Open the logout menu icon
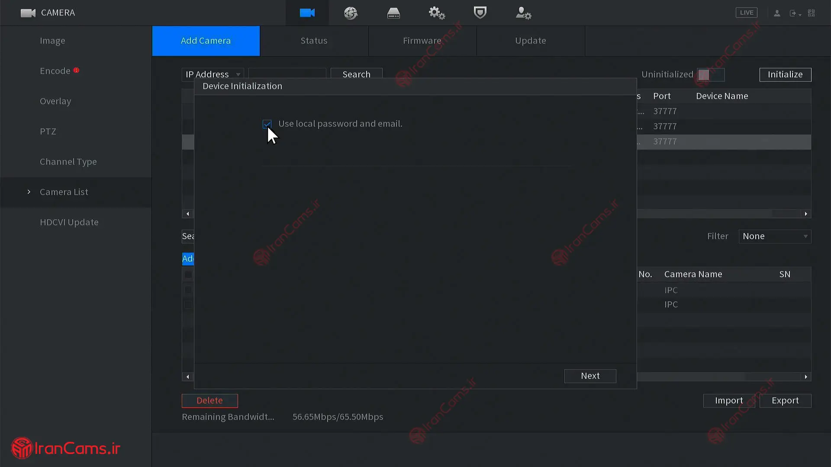 click(795, 13)
